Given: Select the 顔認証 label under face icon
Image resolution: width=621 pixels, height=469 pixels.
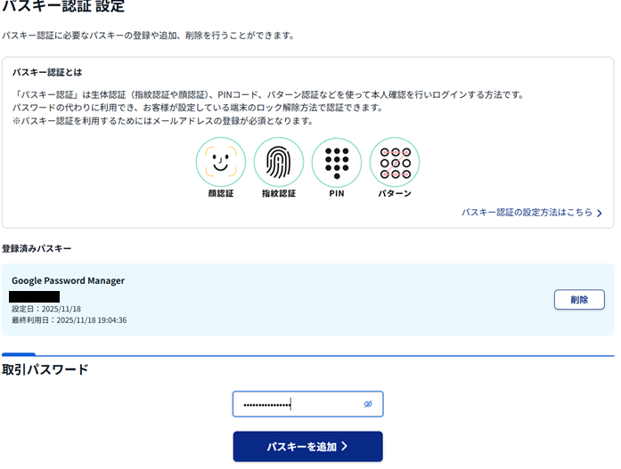Looking at the screenshot, I should (x=221, y=193).
